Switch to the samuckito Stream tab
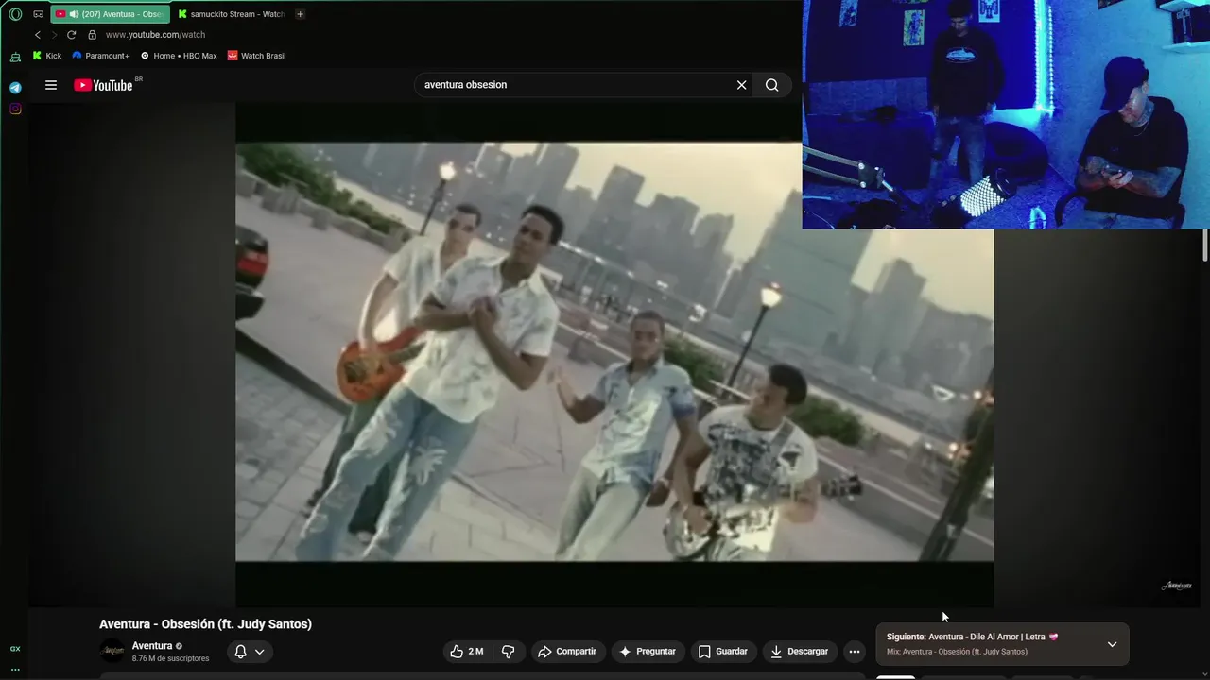 tap(231, 14)
